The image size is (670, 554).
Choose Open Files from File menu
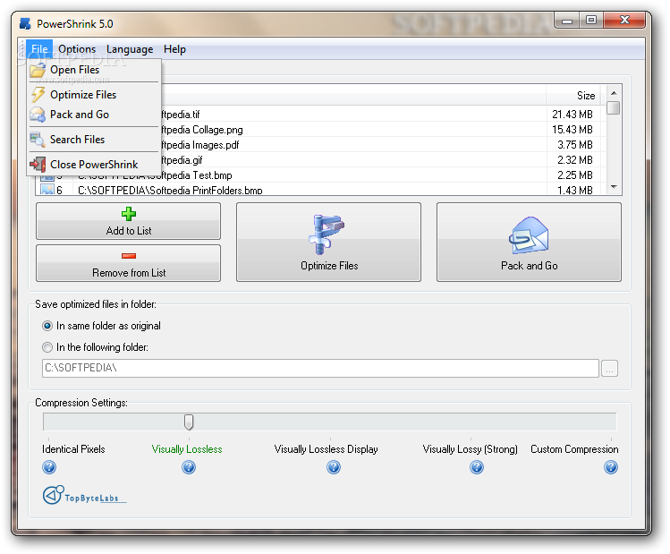[x=94, y=70]
